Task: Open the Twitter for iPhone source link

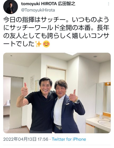Action: pyautogui.click(x=69, y=139)
